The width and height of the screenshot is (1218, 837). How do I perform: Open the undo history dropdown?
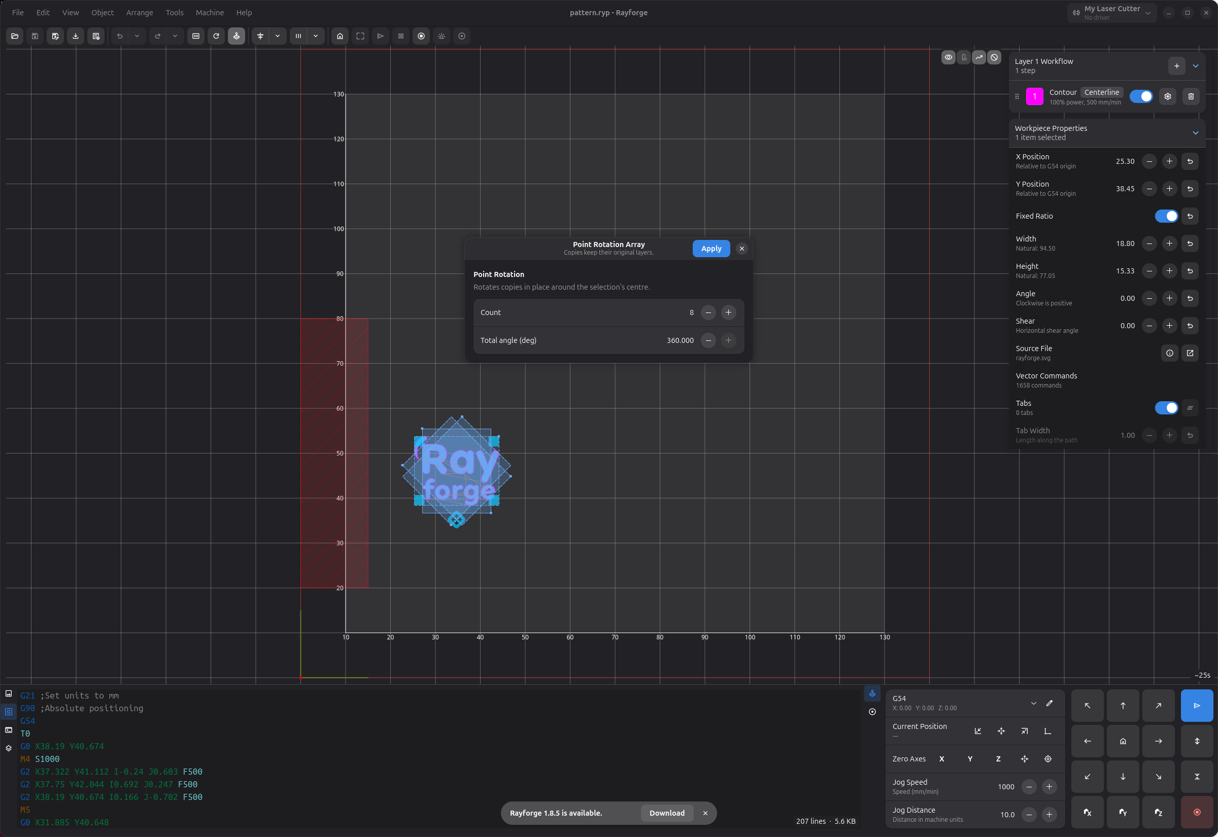coord(137,36)
